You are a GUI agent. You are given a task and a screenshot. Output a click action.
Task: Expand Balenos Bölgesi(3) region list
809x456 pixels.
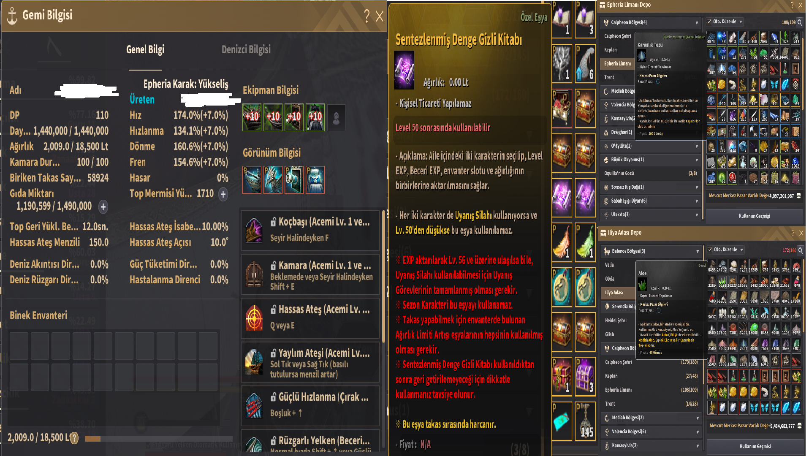651,251
